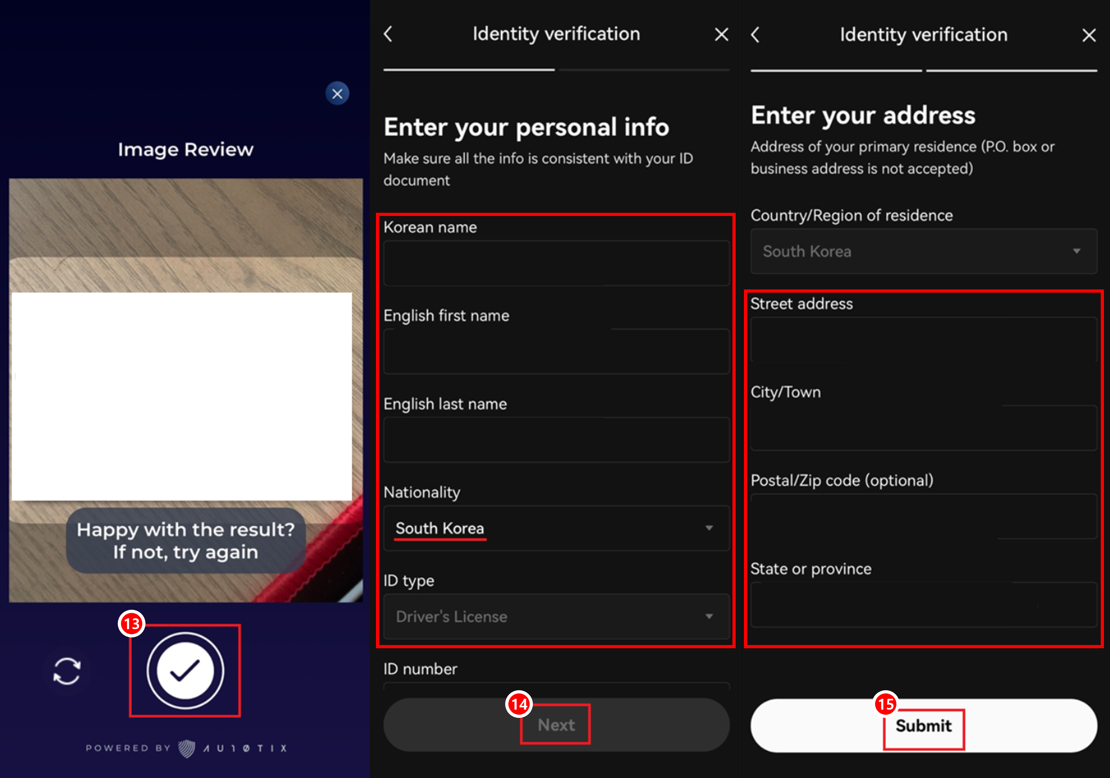Screen dimensions: 1110x778
Task: Go back from the personal info screen
Action: point(388,34)
